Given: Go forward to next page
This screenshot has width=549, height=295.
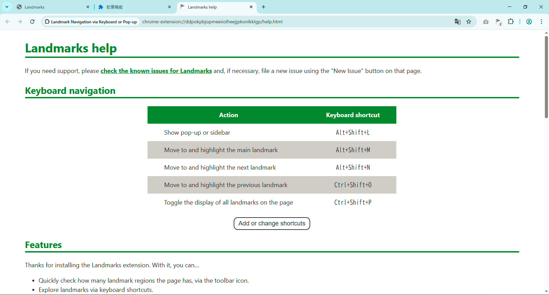Looking at the screenshot, I should coord(20,22).
